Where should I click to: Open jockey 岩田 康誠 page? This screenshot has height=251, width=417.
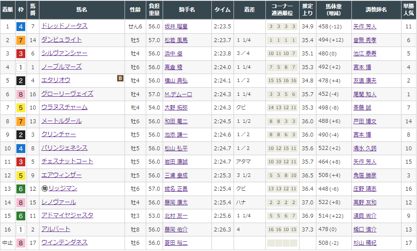176,161
